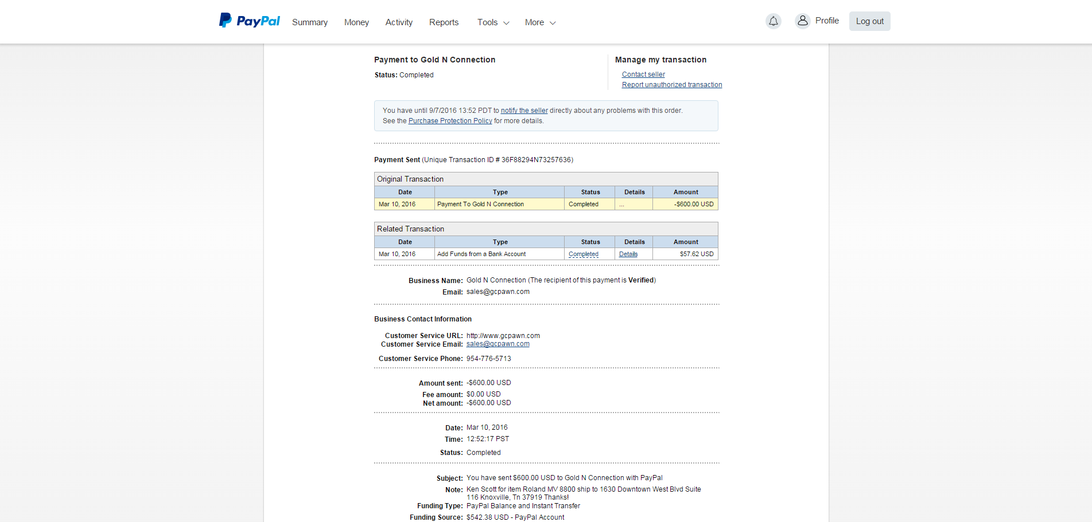The width and height of the screenshot is (1092, 522).
Task: Open the Purchase Protection Policy link
Action: (x=450, y=121)
